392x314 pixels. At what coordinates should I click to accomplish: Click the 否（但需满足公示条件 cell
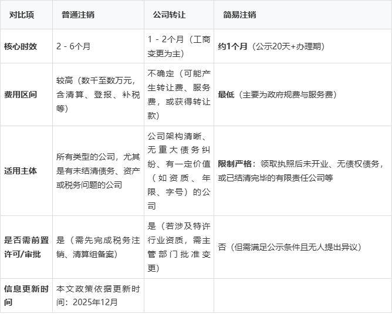coord(303,247)
